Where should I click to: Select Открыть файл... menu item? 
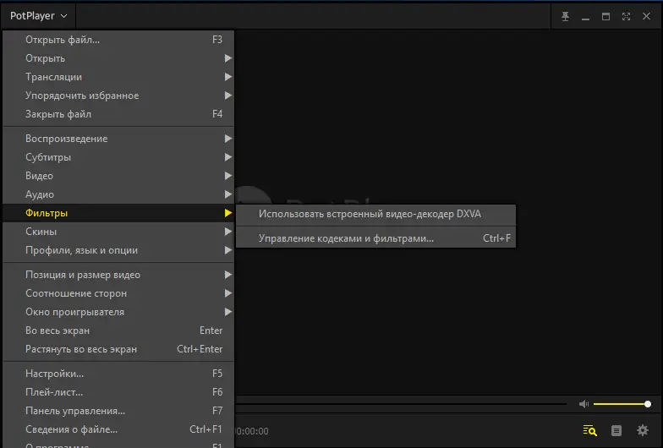tap(118, 40)
